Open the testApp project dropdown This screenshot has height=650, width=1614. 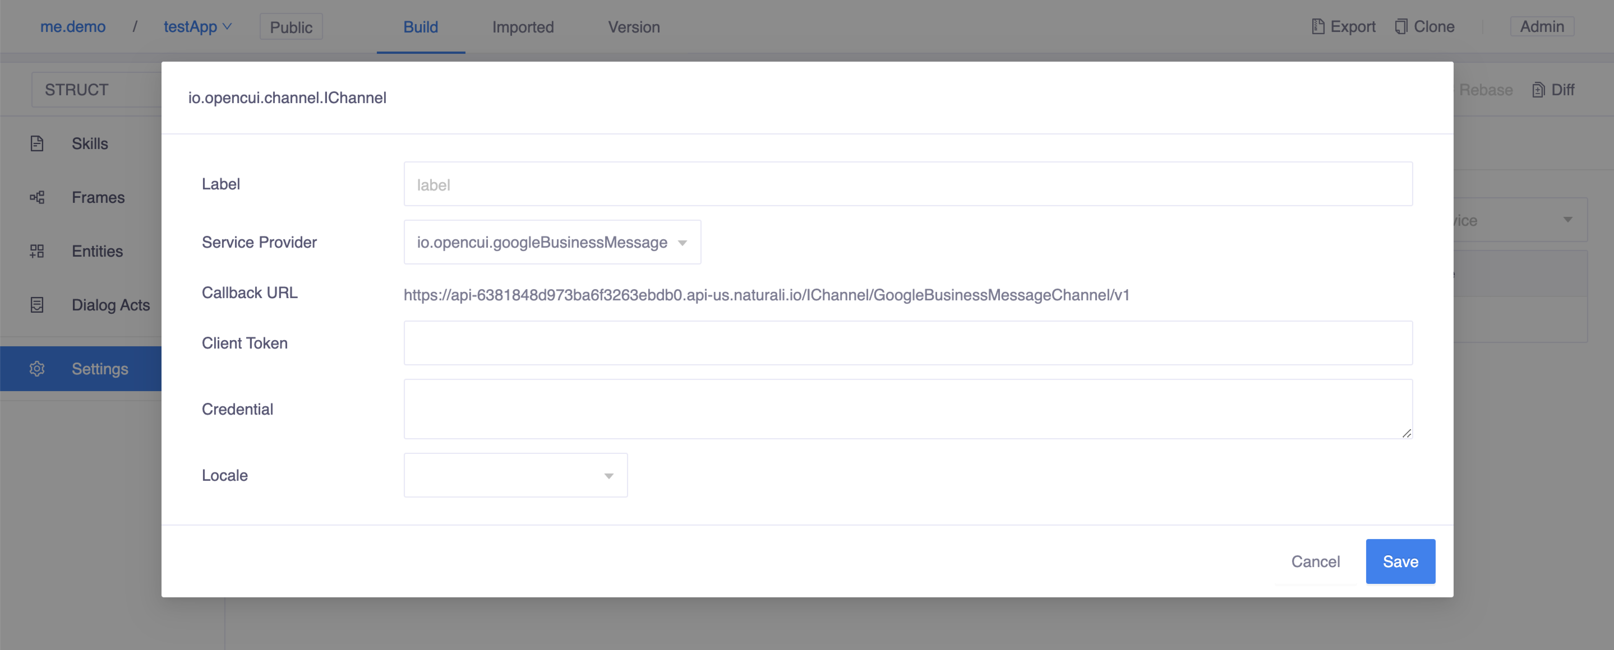click(198, 27)
